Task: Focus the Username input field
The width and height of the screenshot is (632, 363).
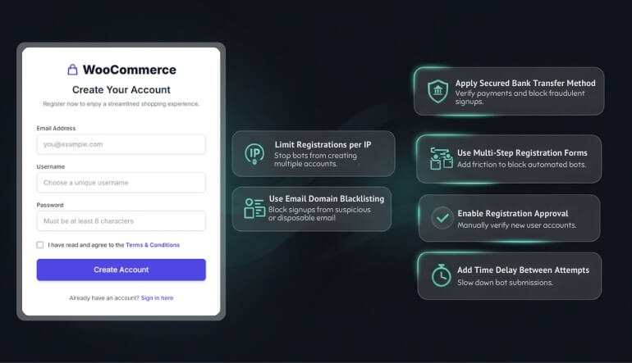Action: pyautogui.click(x=121, y=183)
